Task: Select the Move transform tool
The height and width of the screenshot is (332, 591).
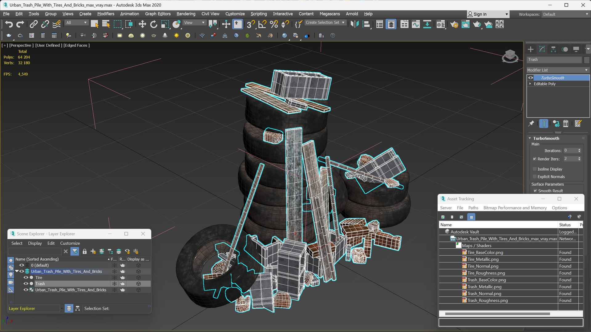Action: pyautogui.click(x=142, y=24)
